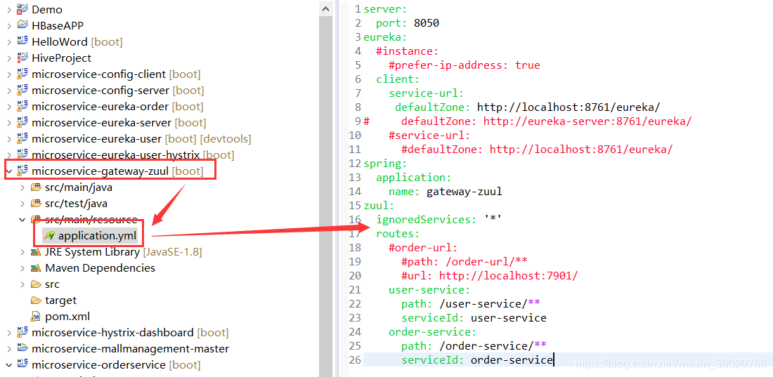
Task: Expand the microservice-eureka-server project node
Action: tap(9, 122)
